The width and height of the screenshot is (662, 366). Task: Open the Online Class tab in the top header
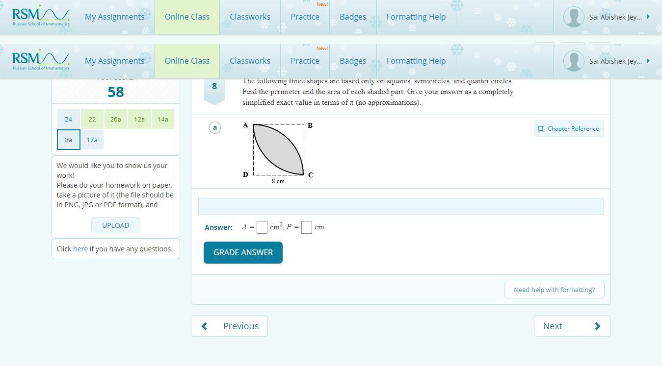point(187,17)
